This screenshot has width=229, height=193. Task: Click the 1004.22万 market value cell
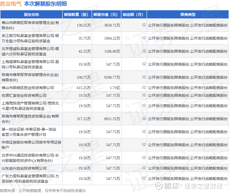coord(112,38)
